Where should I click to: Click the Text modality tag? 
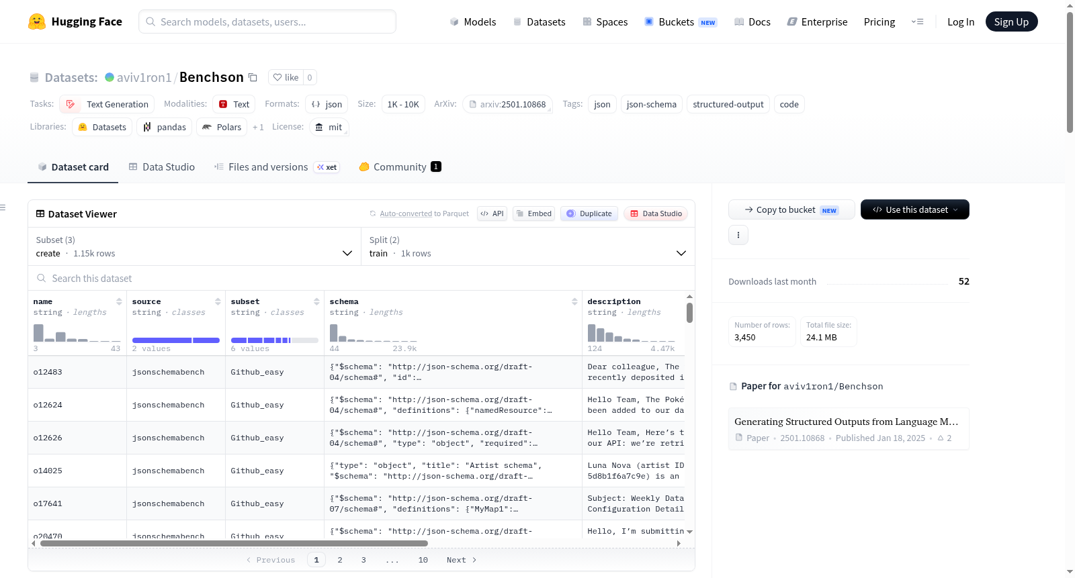(234, 104)
